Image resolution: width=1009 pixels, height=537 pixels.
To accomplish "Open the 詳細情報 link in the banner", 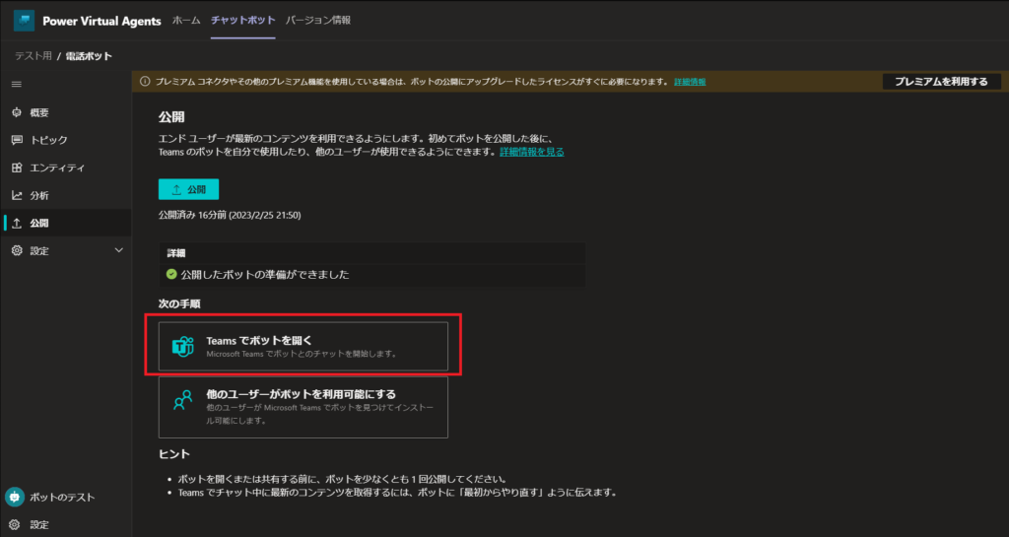I will pos(690,82).
